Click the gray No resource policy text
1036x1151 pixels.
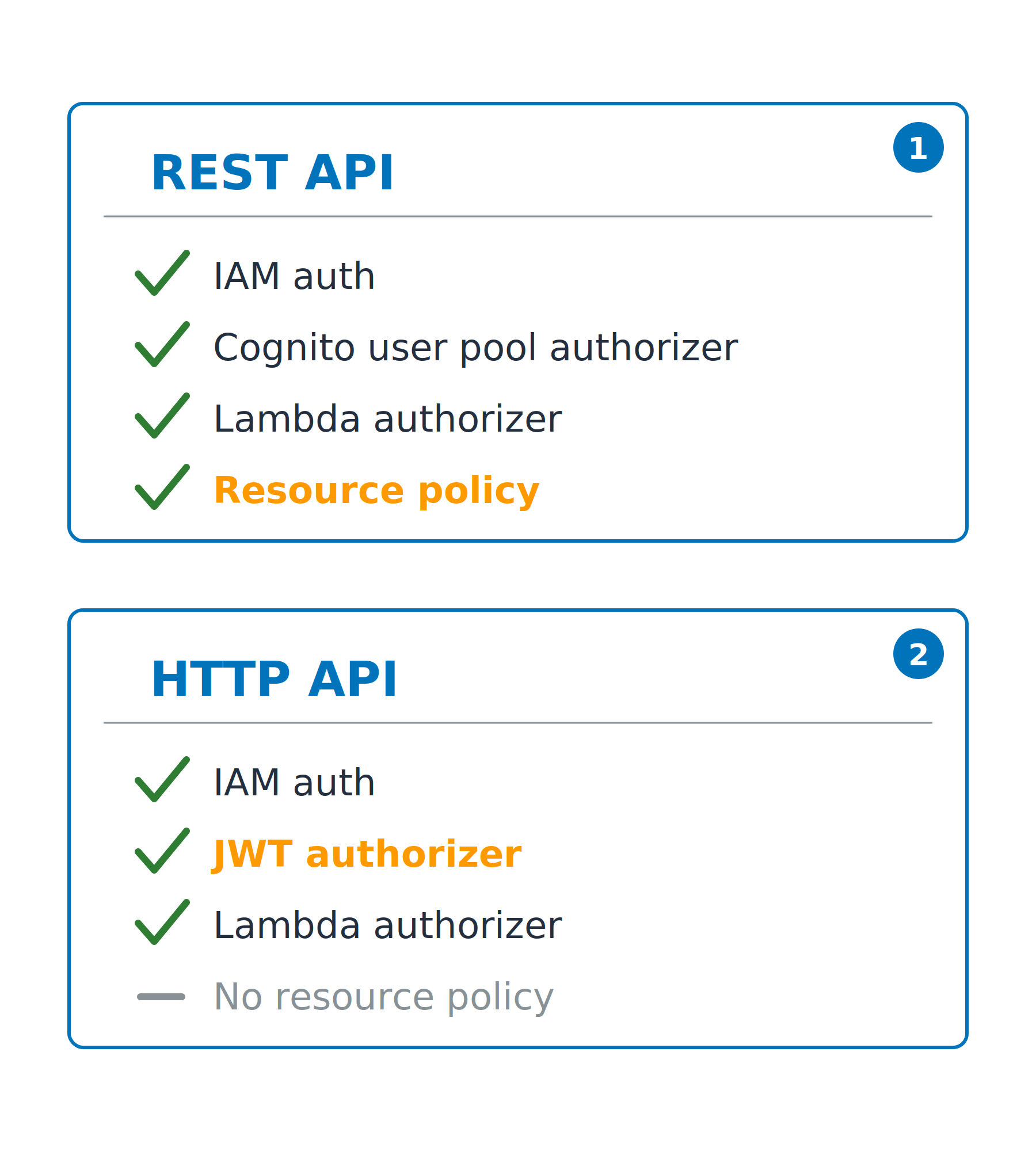pos(383,997)
